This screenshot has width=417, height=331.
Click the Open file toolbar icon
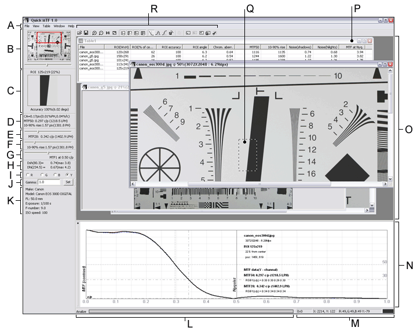pyautogui.click(x=79, y=33)
